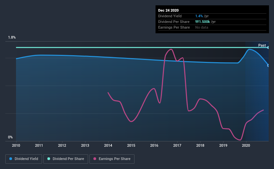Image resolution: width=274 pixels, height=169 pixels.
Task: Click the teal dividend per share endpoint marker
Action: 268,47
